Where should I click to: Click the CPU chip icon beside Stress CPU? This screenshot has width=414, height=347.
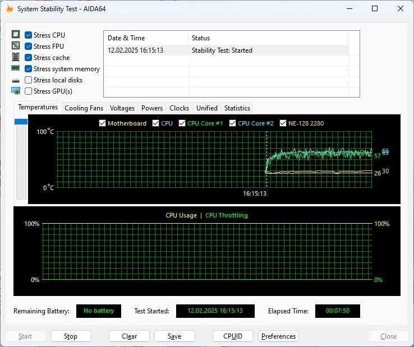(x=16, y=34)
